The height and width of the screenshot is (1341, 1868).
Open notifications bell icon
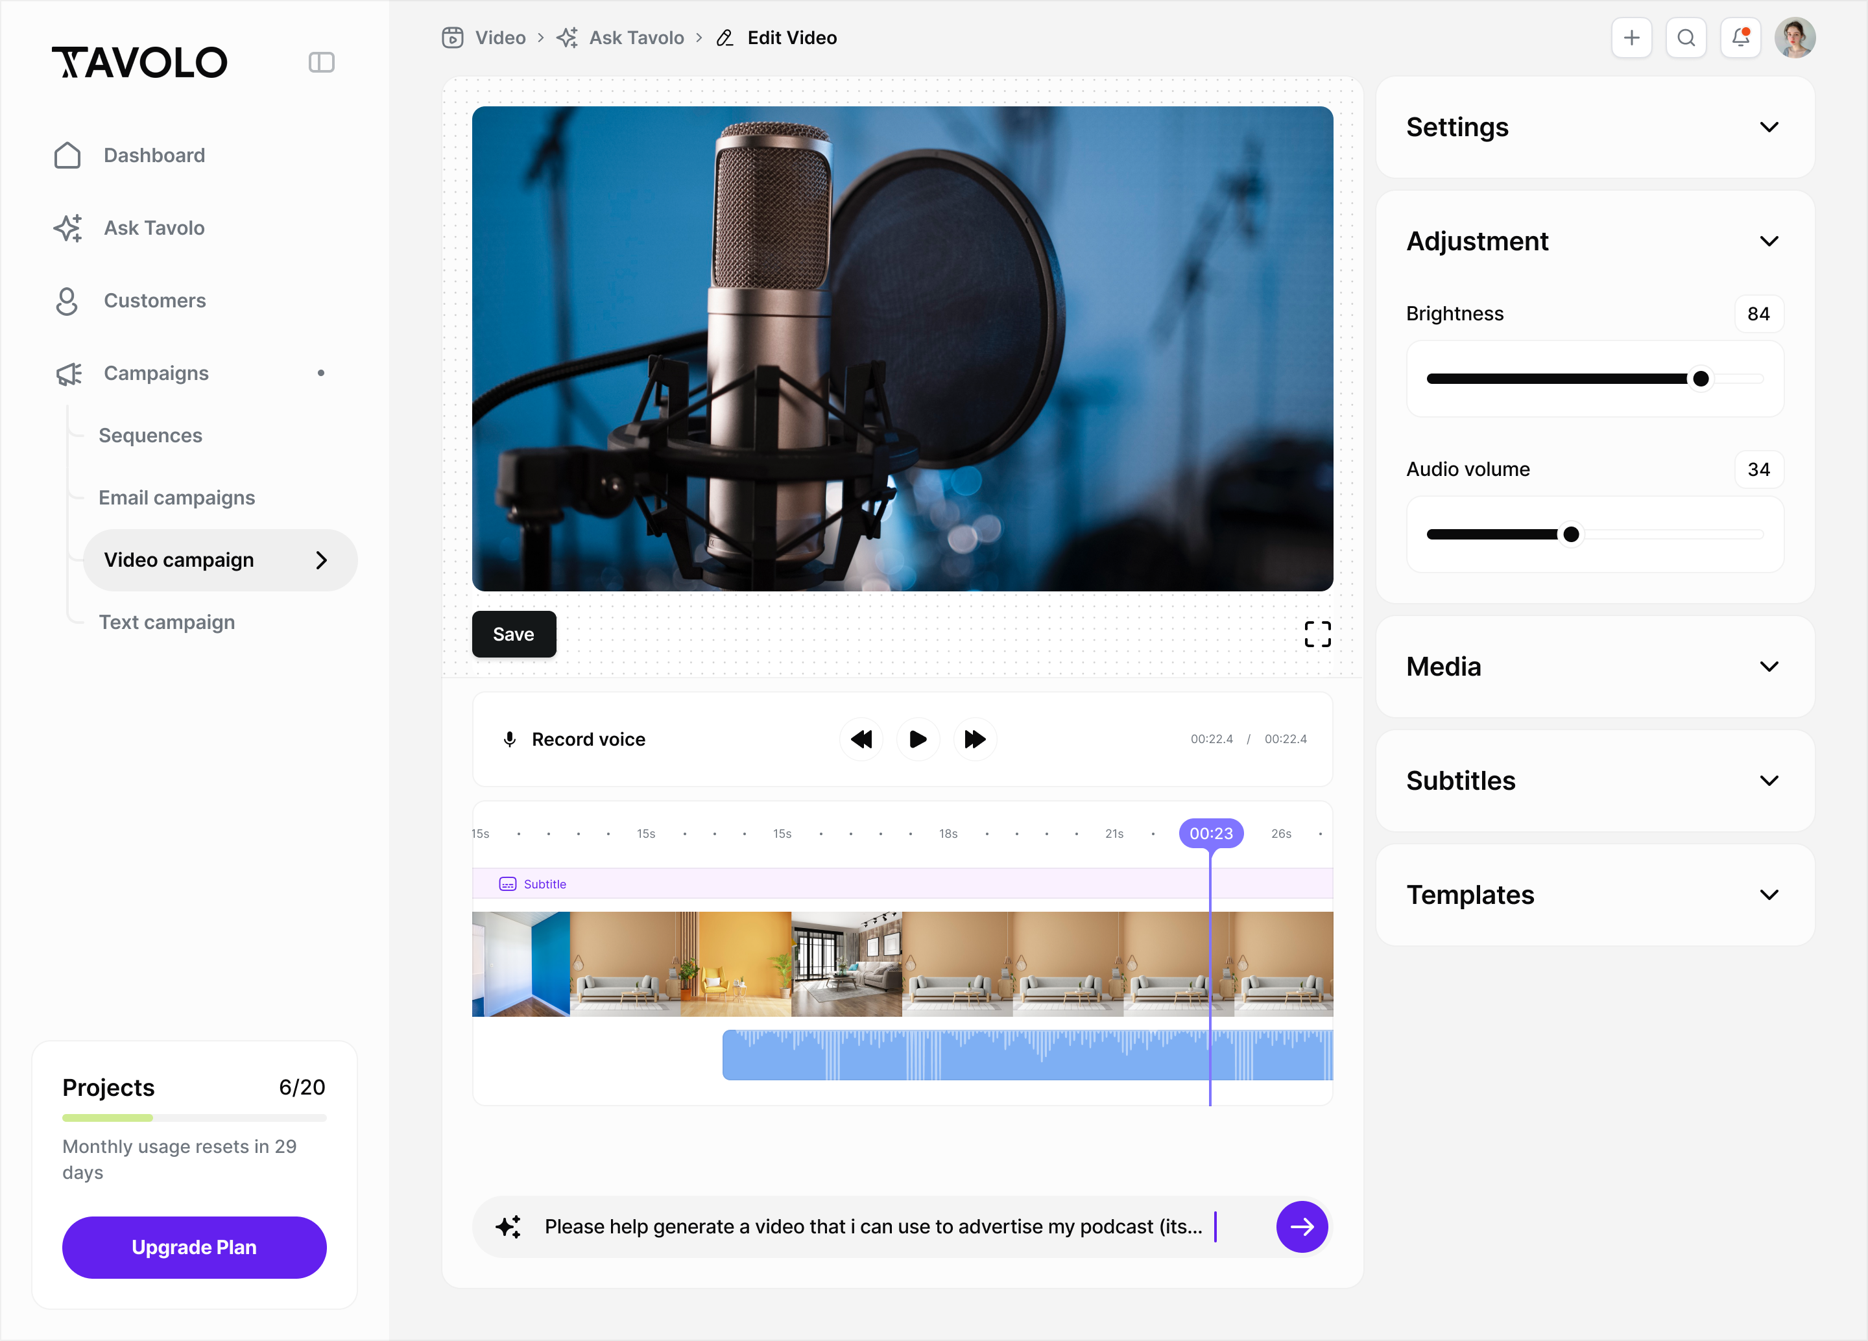tap(1740, 38)
